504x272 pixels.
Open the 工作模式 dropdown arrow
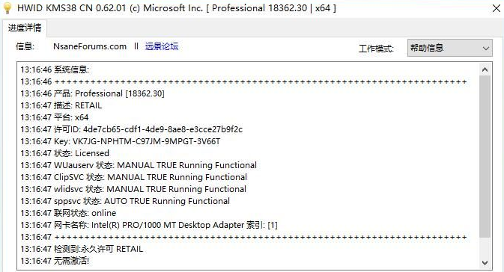coord(486,48)
